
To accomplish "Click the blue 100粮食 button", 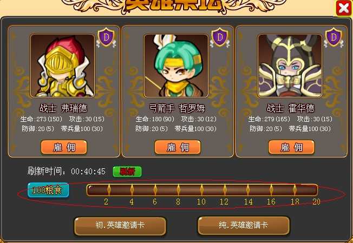I will pos(48,190).
